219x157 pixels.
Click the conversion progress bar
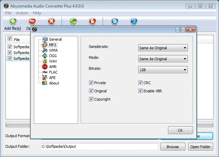109,125
